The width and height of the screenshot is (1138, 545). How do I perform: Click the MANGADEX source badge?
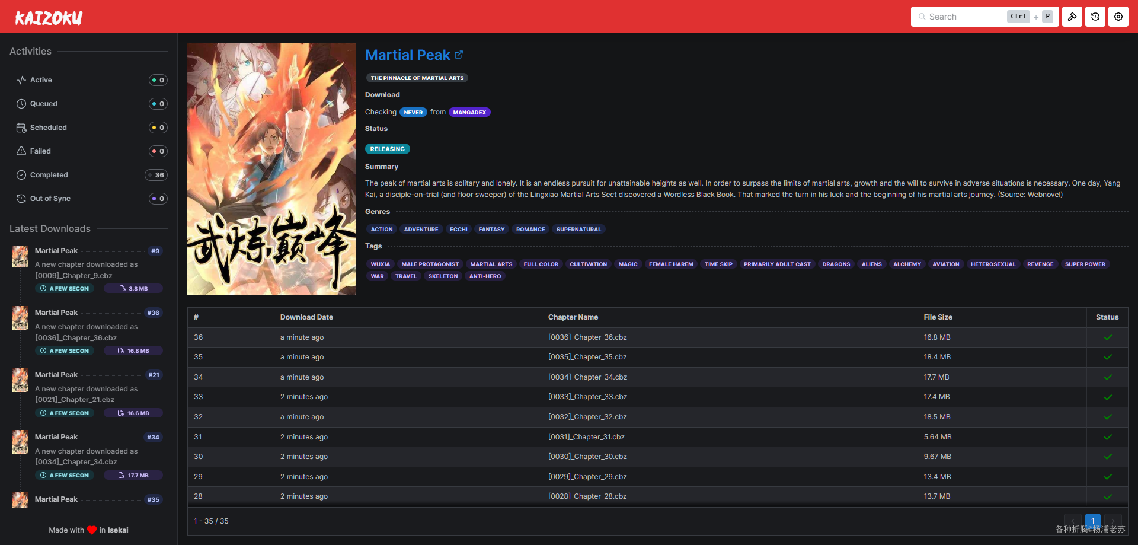pos(469,112)
